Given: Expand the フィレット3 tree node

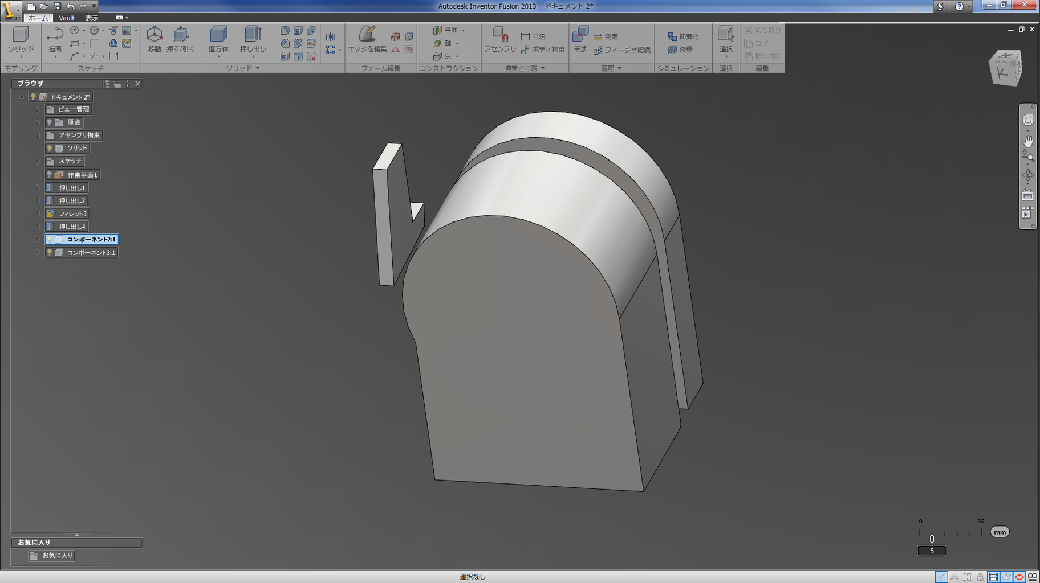Looking at the screenshot, I should 38,214.
